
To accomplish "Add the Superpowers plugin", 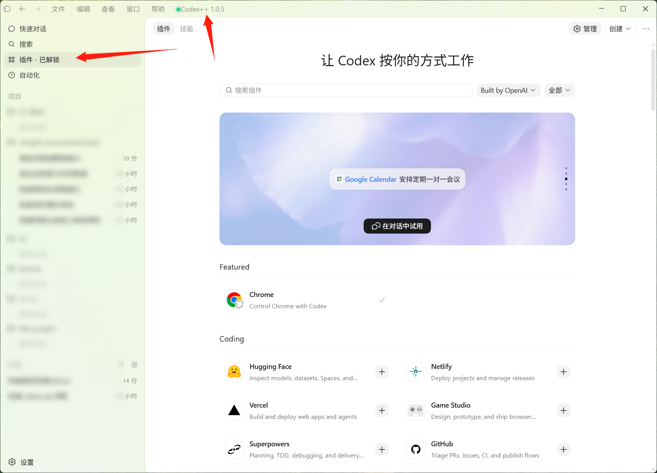I will (382, 449).
